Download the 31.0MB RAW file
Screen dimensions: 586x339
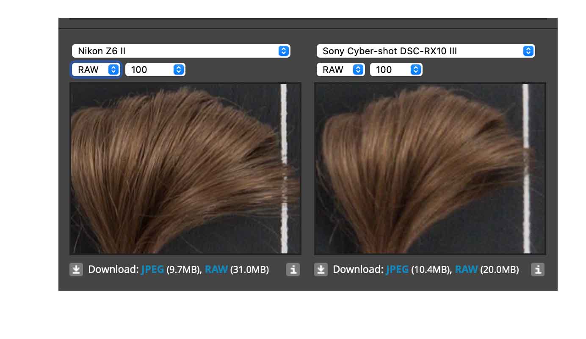[x=216, y=270]
